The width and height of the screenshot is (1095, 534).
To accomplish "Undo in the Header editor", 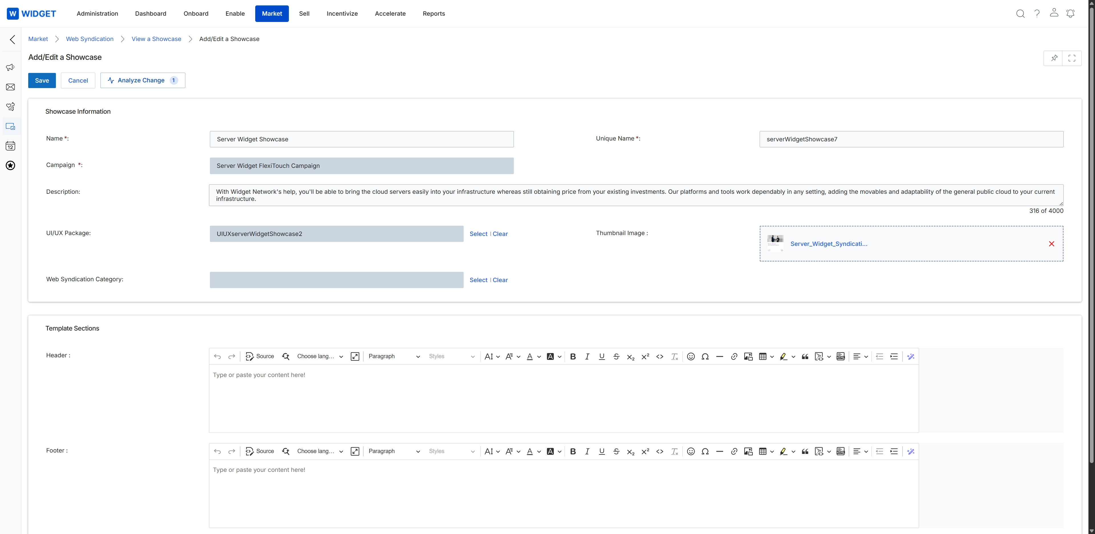I will coord(217,356).
